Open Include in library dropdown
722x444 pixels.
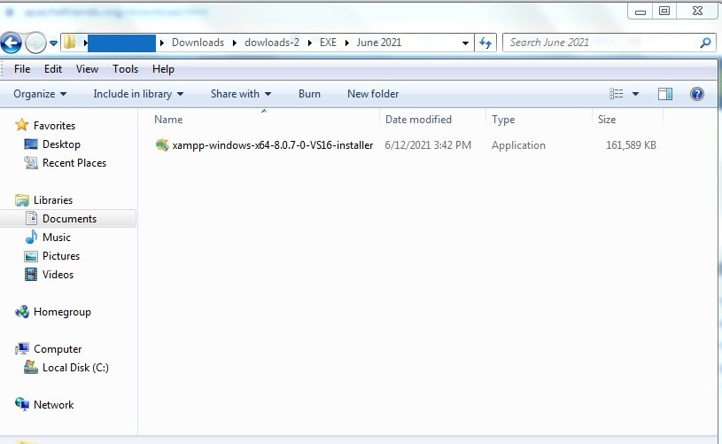[x=138, y=94]
